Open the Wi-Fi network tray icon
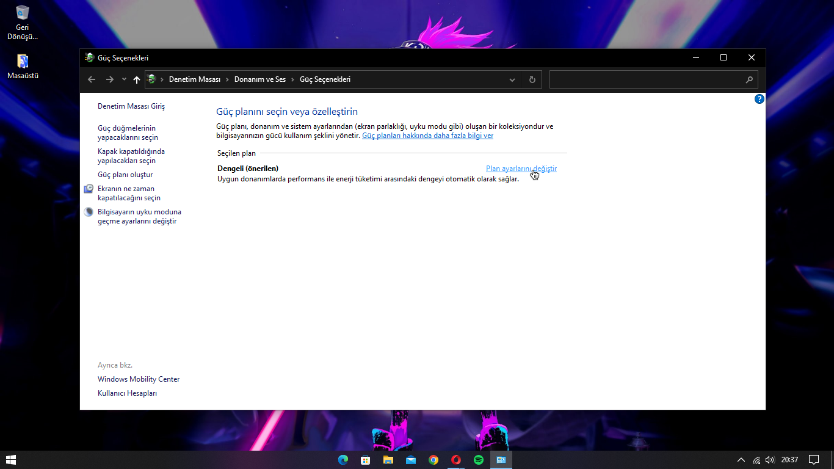 tap(756, 460)
